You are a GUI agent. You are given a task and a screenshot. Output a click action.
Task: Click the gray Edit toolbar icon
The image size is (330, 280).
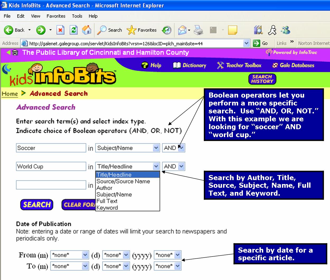coord(213,30)
